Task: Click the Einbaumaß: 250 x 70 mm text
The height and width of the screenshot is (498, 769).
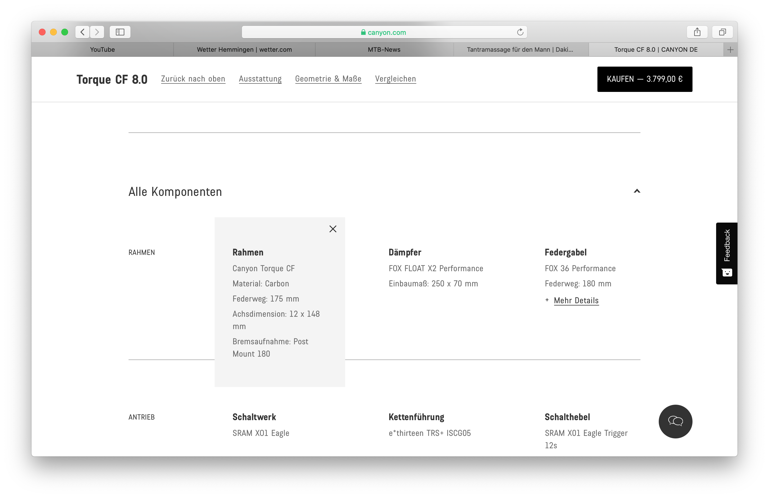Action: (433, 284)
